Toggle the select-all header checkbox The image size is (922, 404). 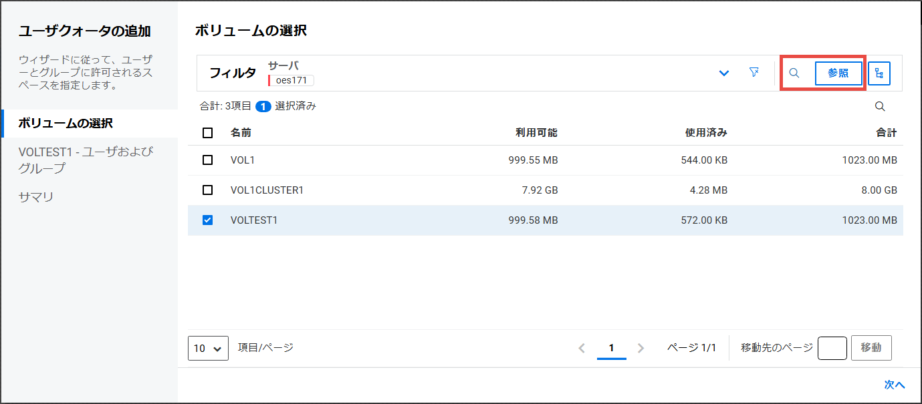[207, 133]
